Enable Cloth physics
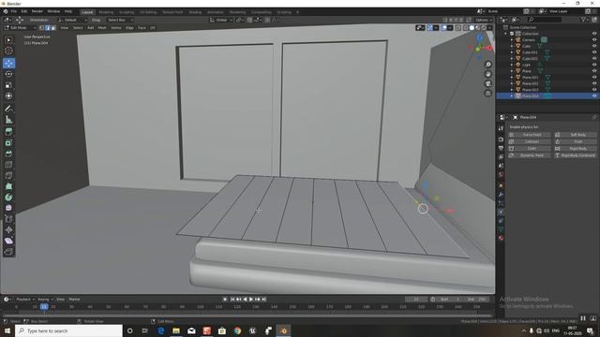The image size is (600, 337). tap(529, 149)
